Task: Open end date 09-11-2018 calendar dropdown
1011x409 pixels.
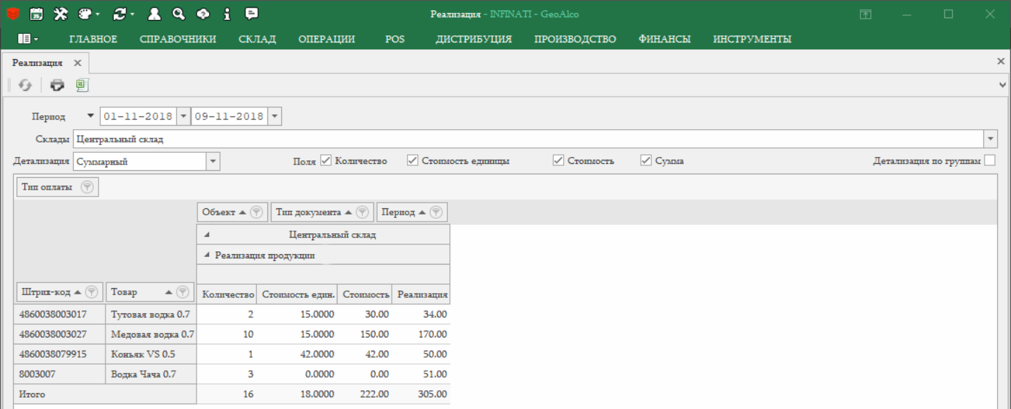Action: (x=274, y=116)
